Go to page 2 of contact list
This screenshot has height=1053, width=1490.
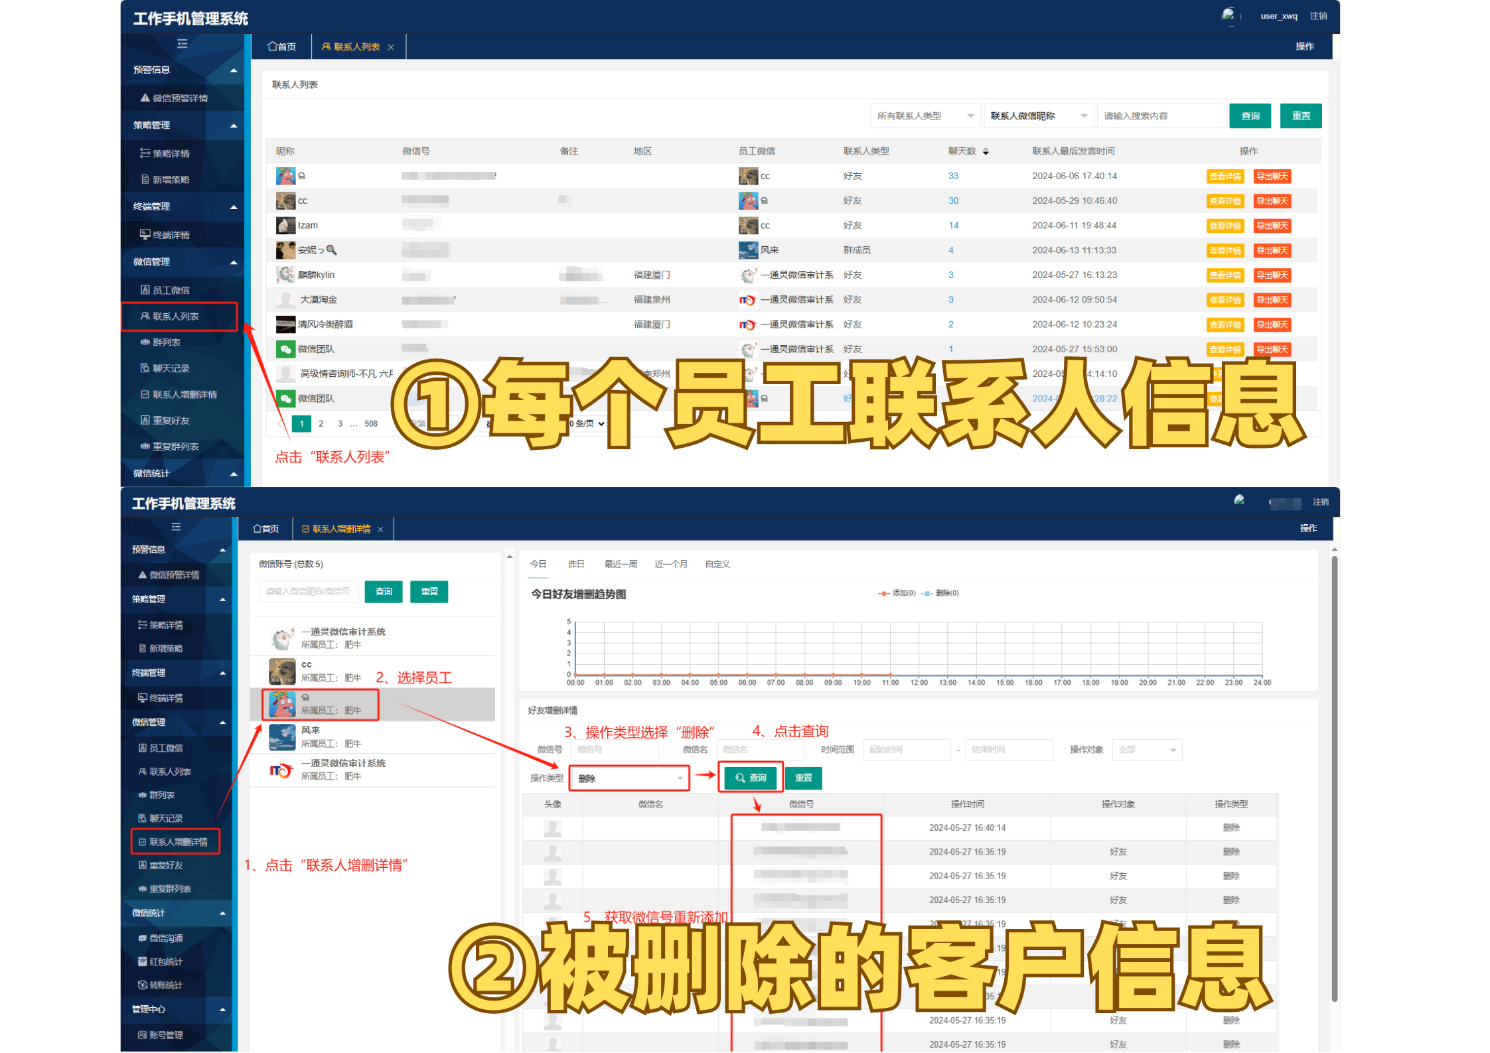coord(321,424)
